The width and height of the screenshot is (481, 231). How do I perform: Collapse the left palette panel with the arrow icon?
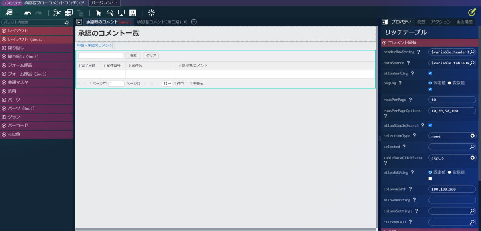79,22
